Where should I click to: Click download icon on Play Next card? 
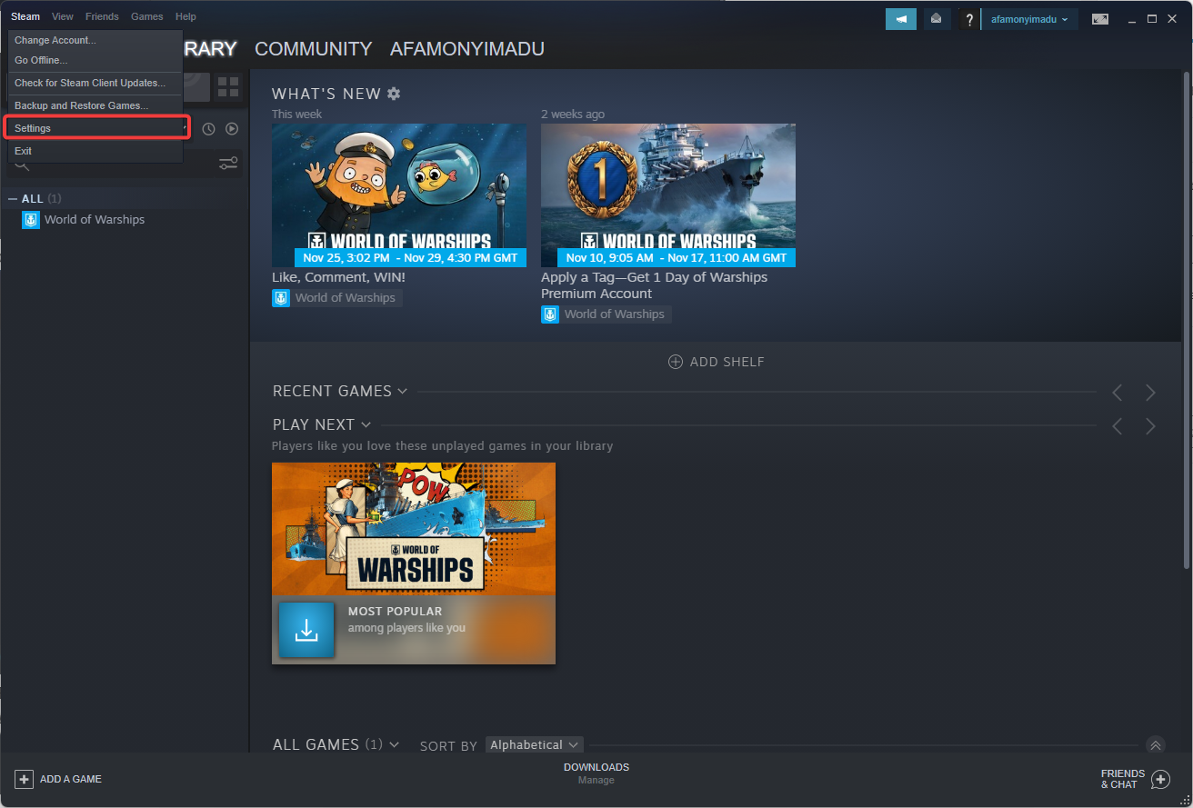click(x=306, y=630)
